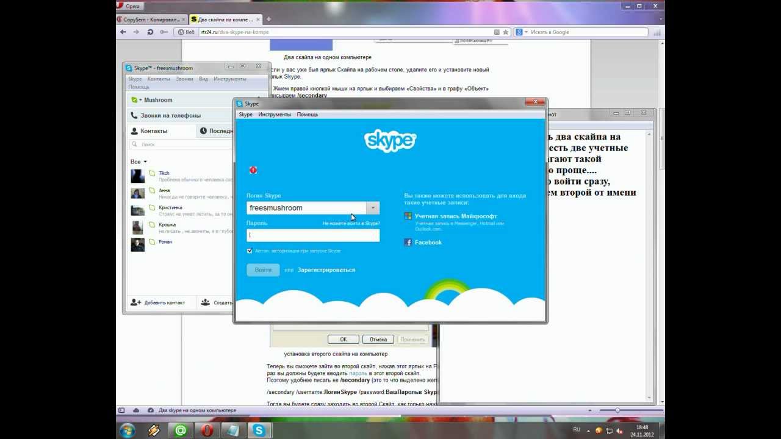This screenshot has width=781, height=439.
Task: Click the Facebook sign-in link
Action: click(x=428, y=242)
